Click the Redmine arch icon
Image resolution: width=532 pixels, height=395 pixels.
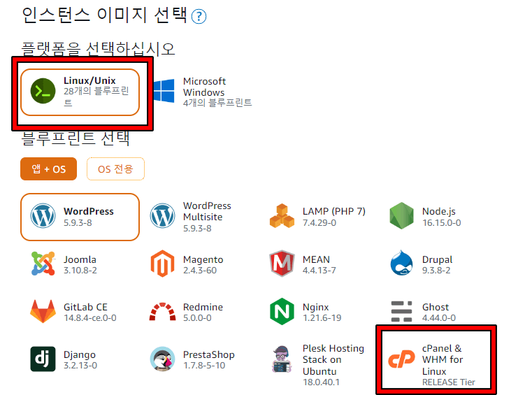tap(162, 312)
